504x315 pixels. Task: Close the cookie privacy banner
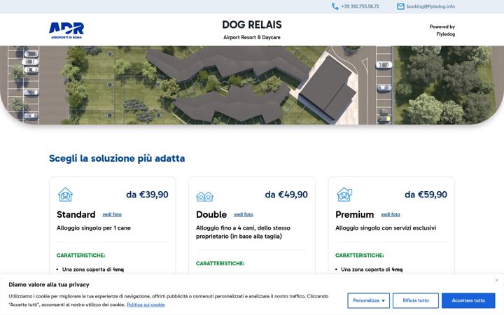click(496, 280)
